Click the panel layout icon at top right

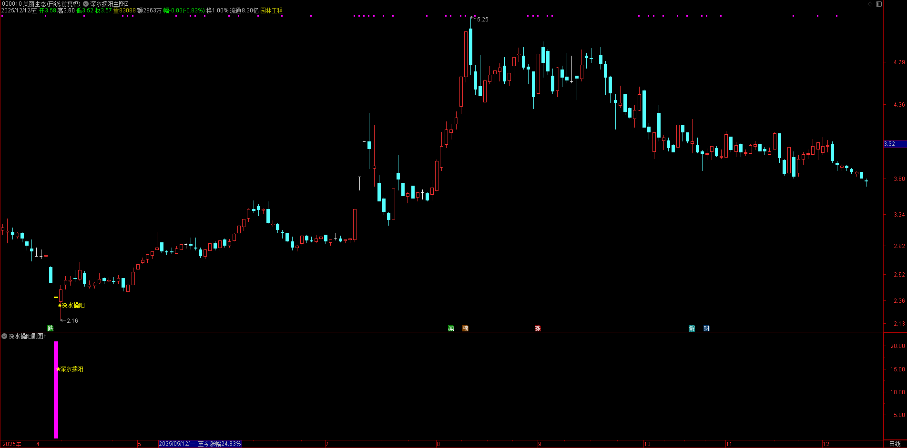(878, 4)
